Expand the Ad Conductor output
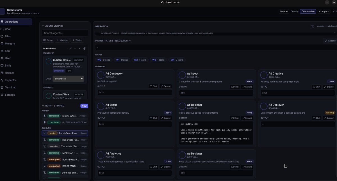 (166, 86)
